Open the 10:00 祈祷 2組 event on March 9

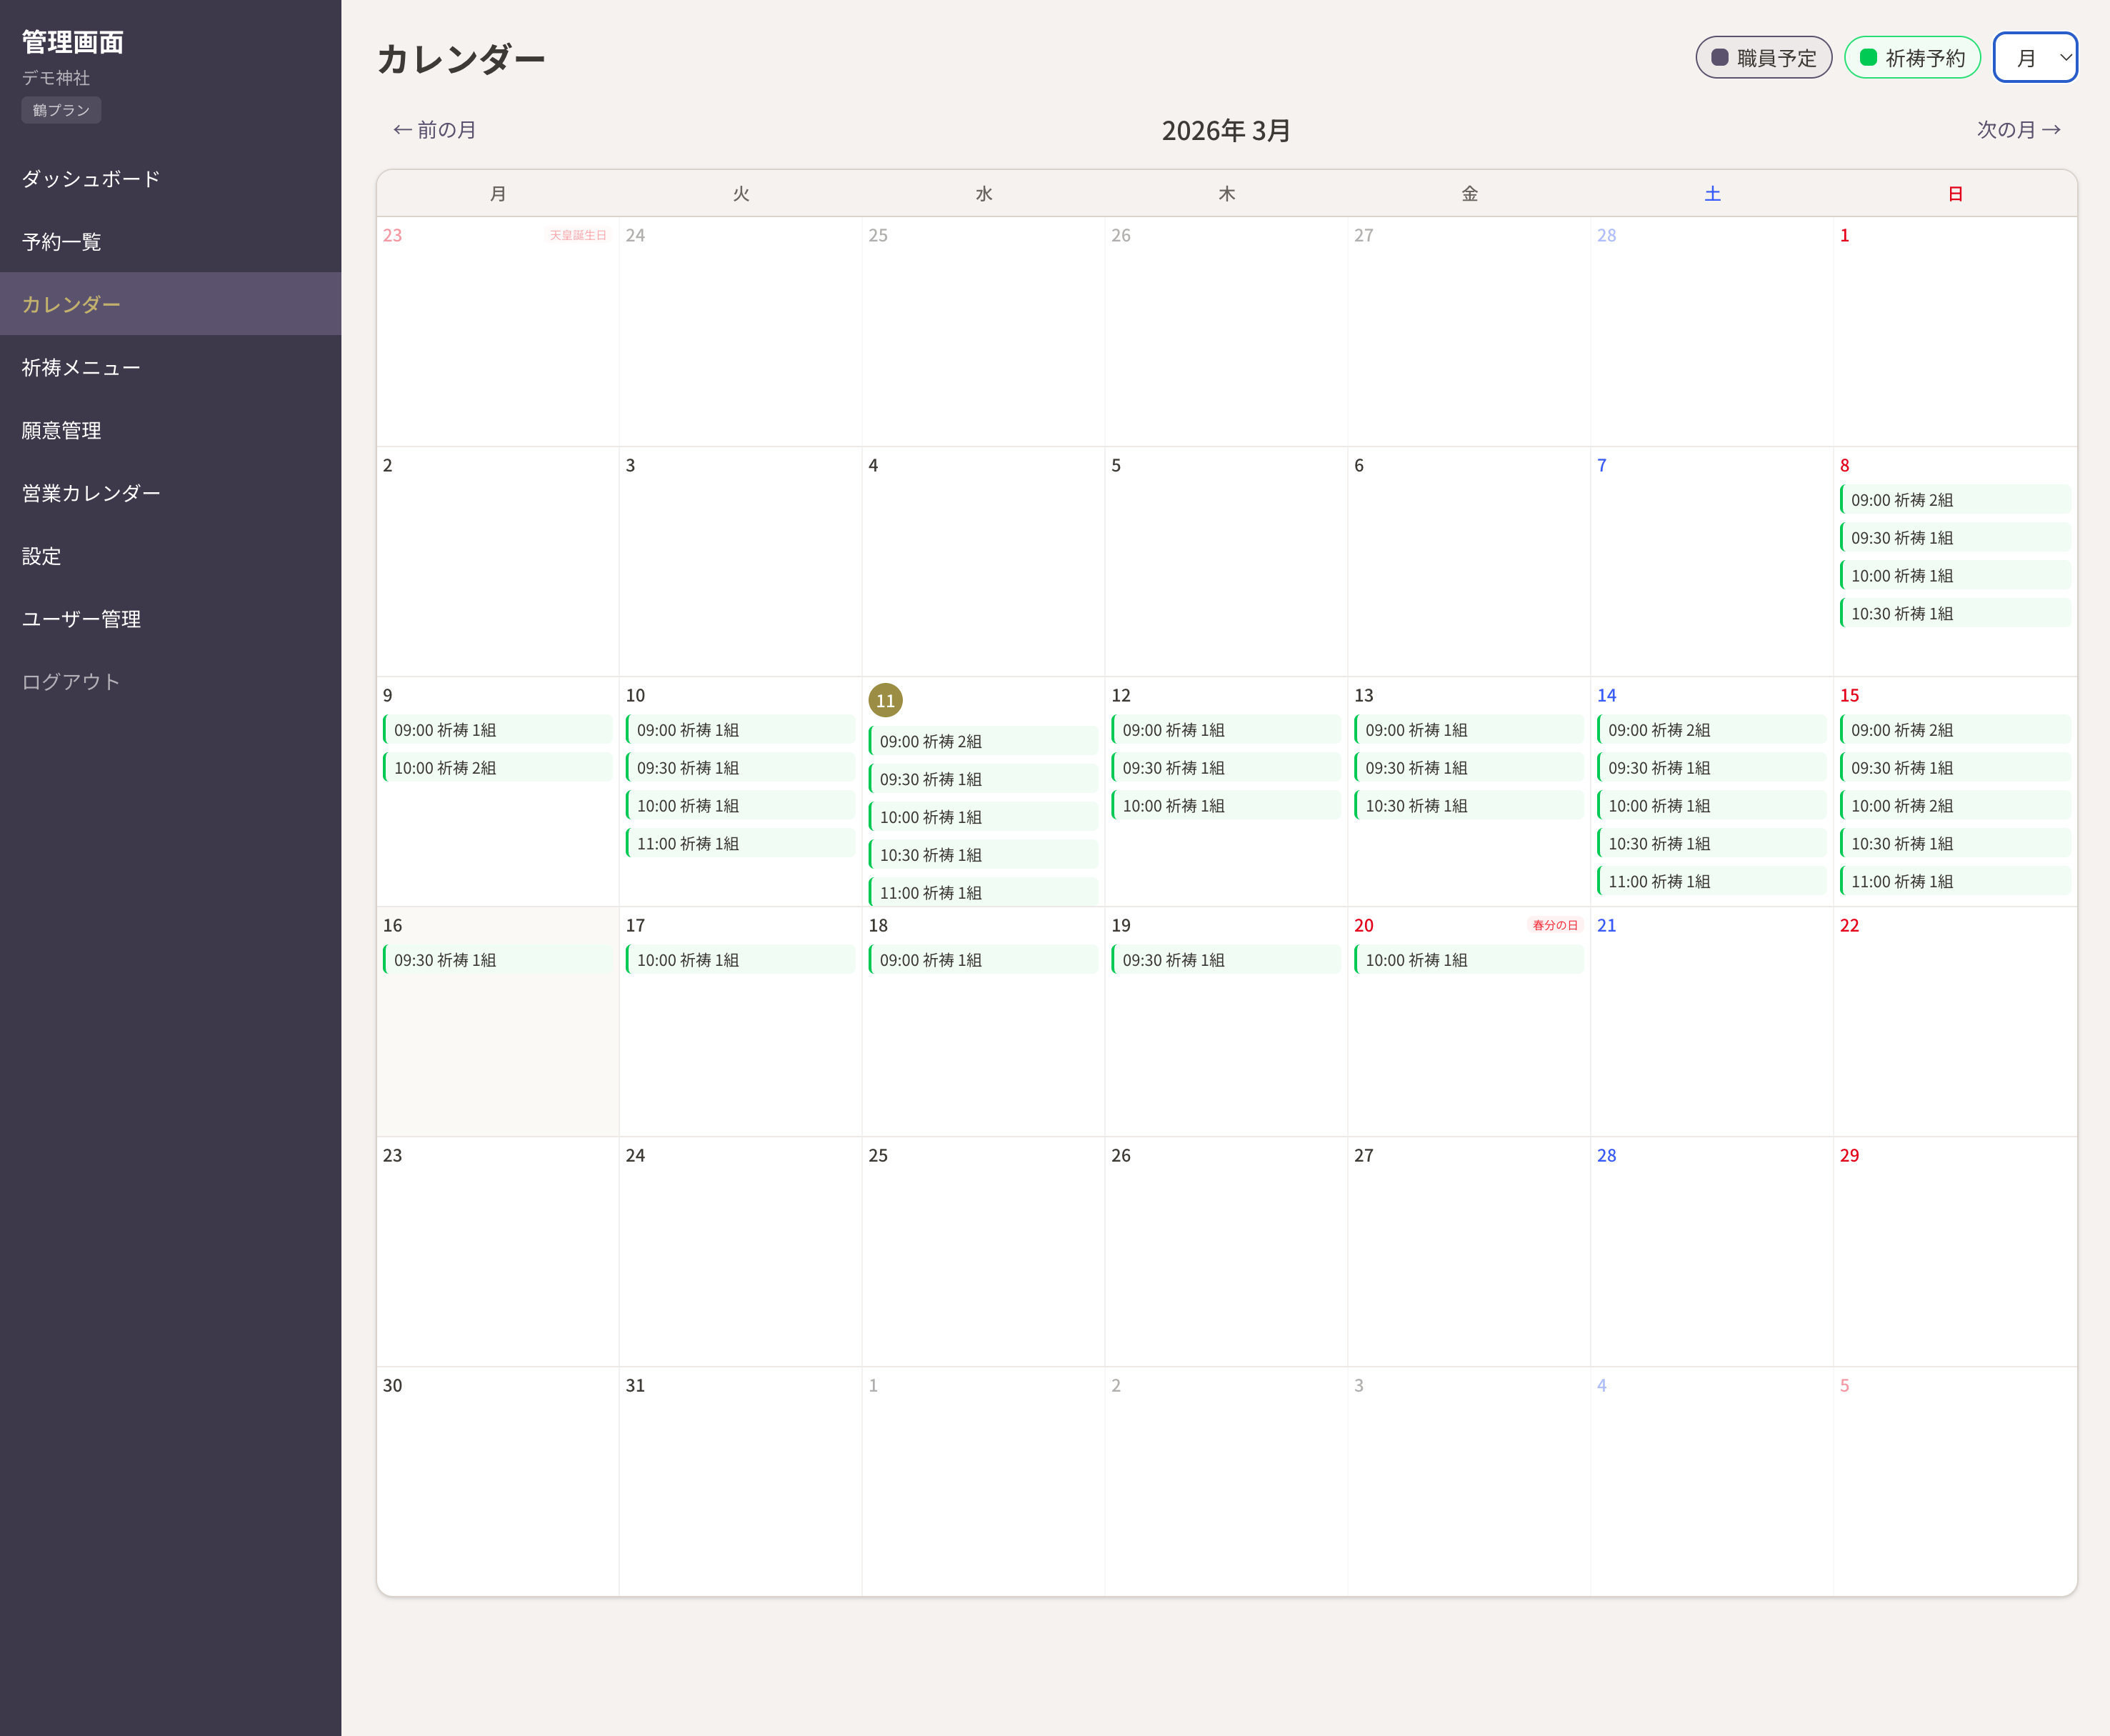497,768
